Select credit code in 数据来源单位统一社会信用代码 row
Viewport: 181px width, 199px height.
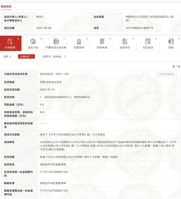54,191
